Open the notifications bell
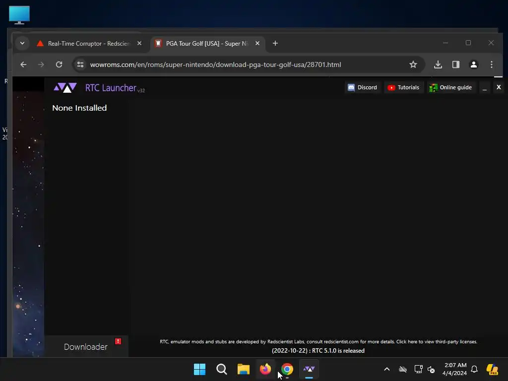The image size is (508, 381). pos(474,369)
